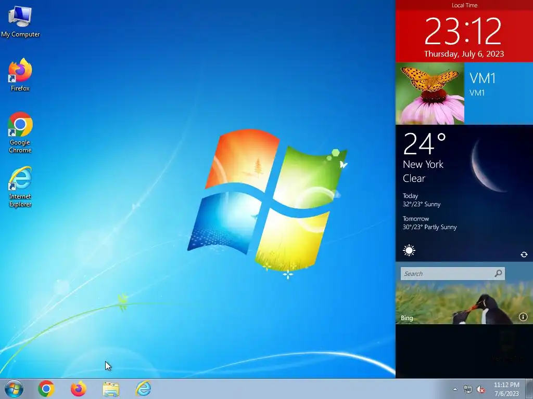Open the My Computer desktop icon
The height and width of the screenshot is (399, 533).
point(20,22)
